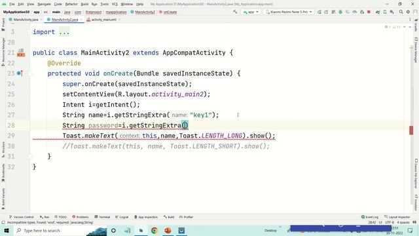Click the "key1" string on line 27
419x236 pixels.
click(x=201, y=115)
